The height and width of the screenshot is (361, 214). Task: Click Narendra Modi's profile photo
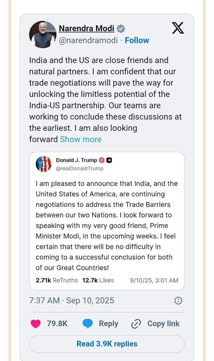point(43,34)
